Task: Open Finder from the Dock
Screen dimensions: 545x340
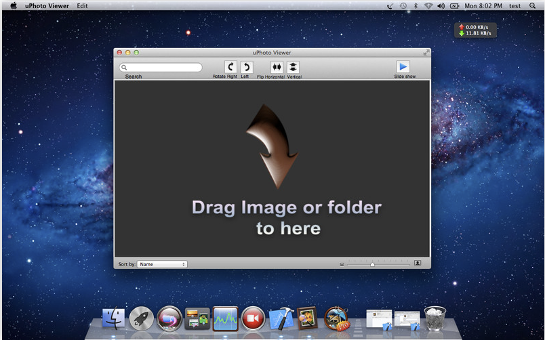Action: coord(113,318)
